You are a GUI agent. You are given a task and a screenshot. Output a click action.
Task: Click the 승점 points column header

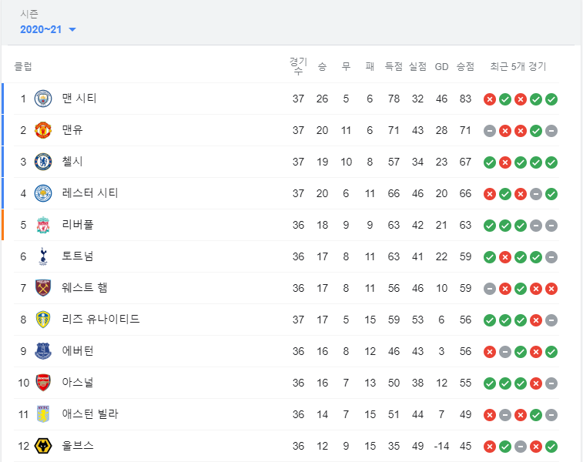point(465,66)
